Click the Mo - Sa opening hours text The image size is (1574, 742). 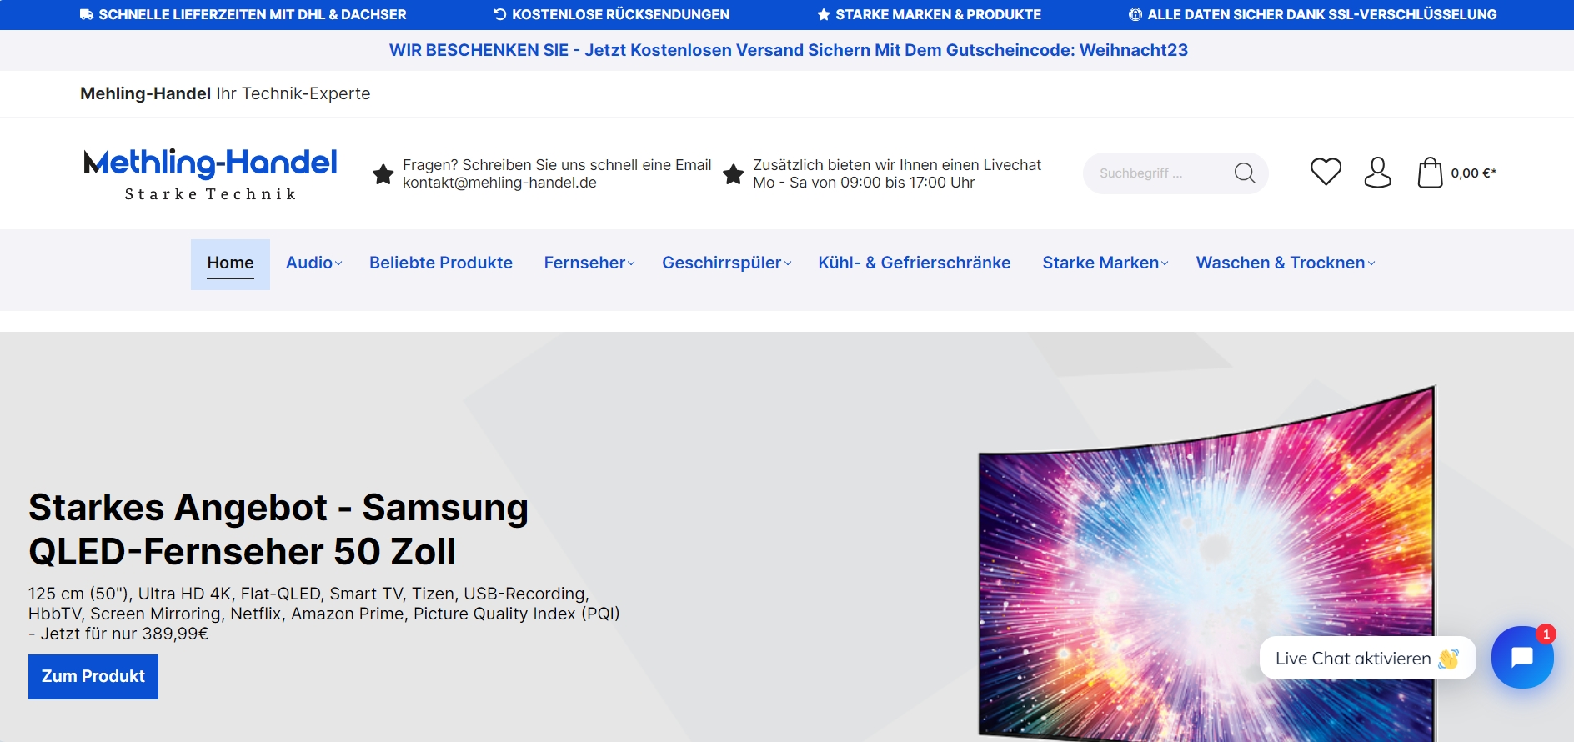pos(864,183)
